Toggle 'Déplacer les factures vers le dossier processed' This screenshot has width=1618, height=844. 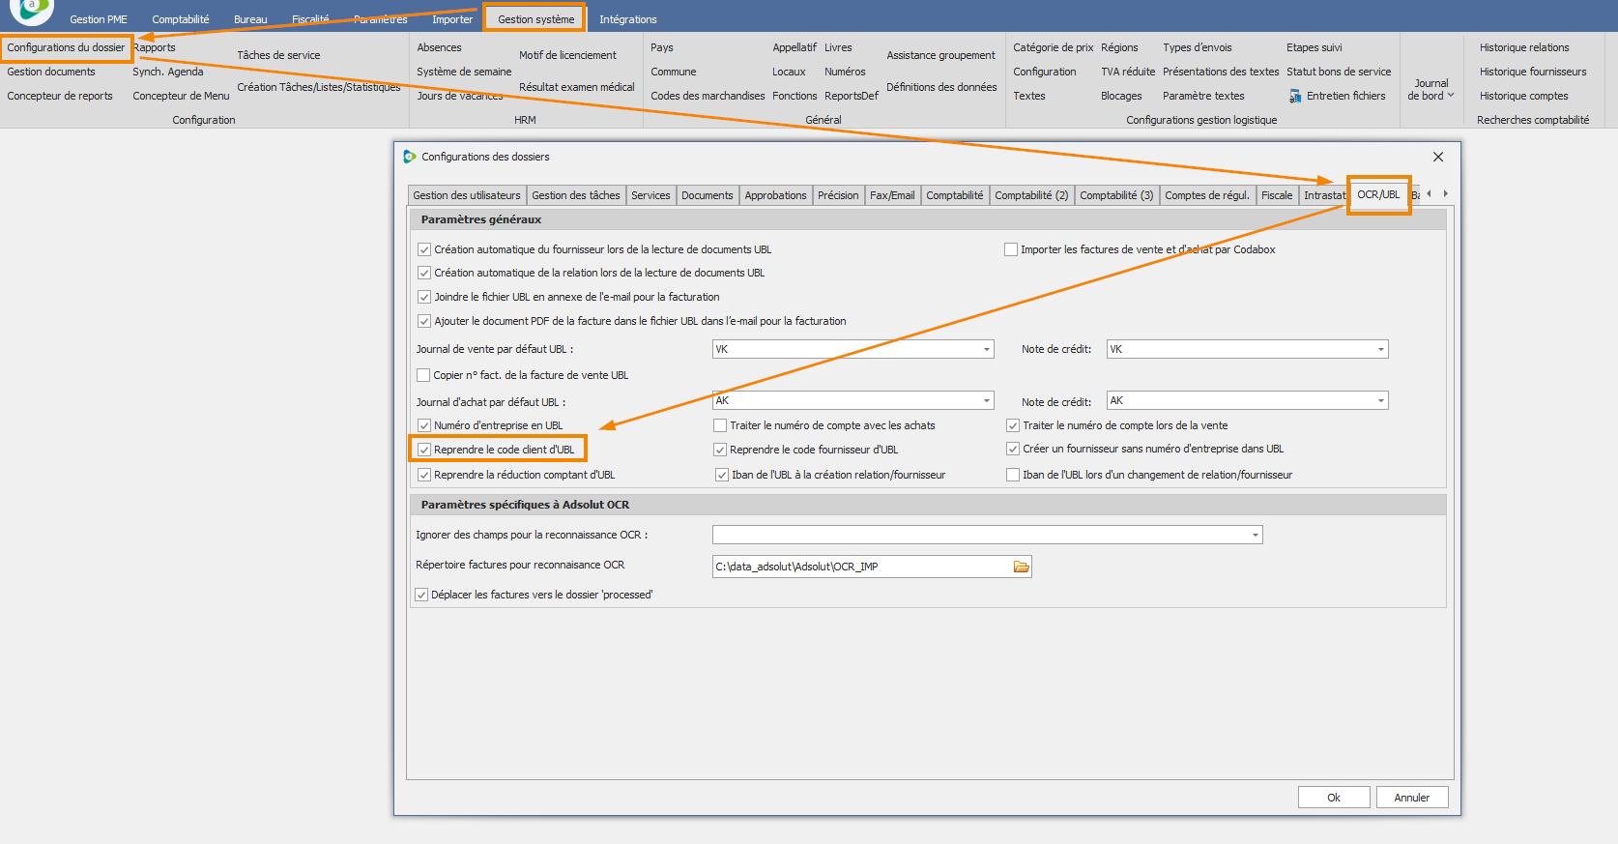click(x=421, y=595)
